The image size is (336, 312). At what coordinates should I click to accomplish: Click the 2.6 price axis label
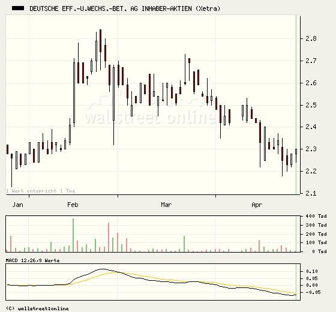pyautogui.click(x=311, y=83)
